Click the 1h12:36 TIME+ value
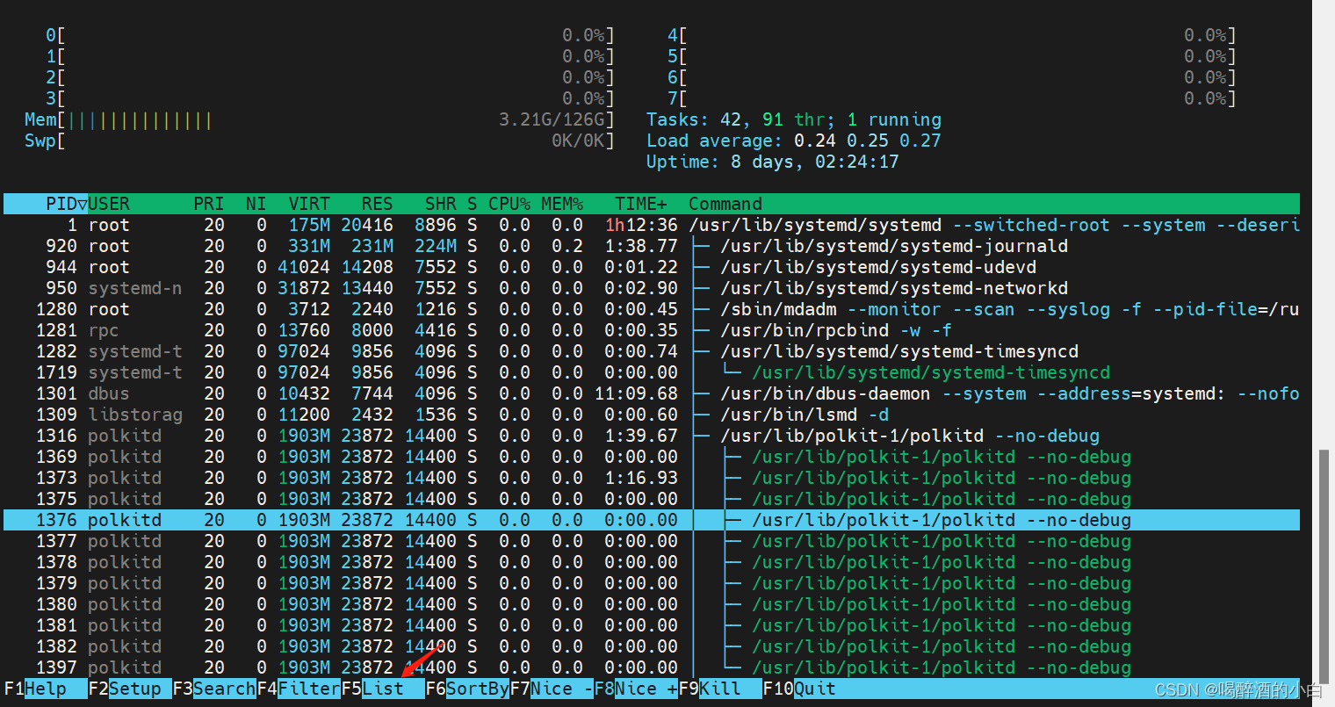1335x707 pixels. click(x=641, y=225)
